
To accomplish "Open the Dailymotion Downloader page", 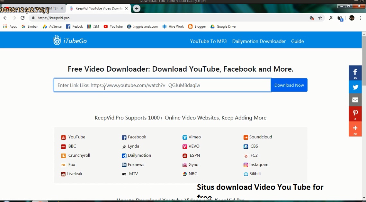I will pos(259,41).
